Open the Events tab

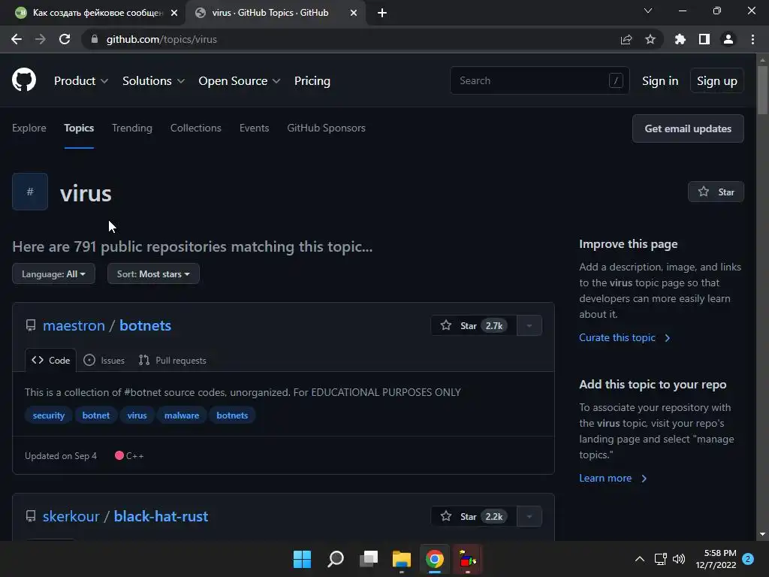click(x=254, y=128)
